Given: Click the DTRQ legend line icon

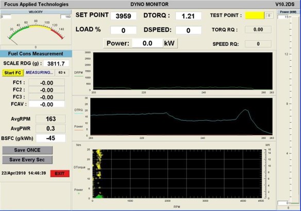Looking at the screenshot, I should point(79,113).
